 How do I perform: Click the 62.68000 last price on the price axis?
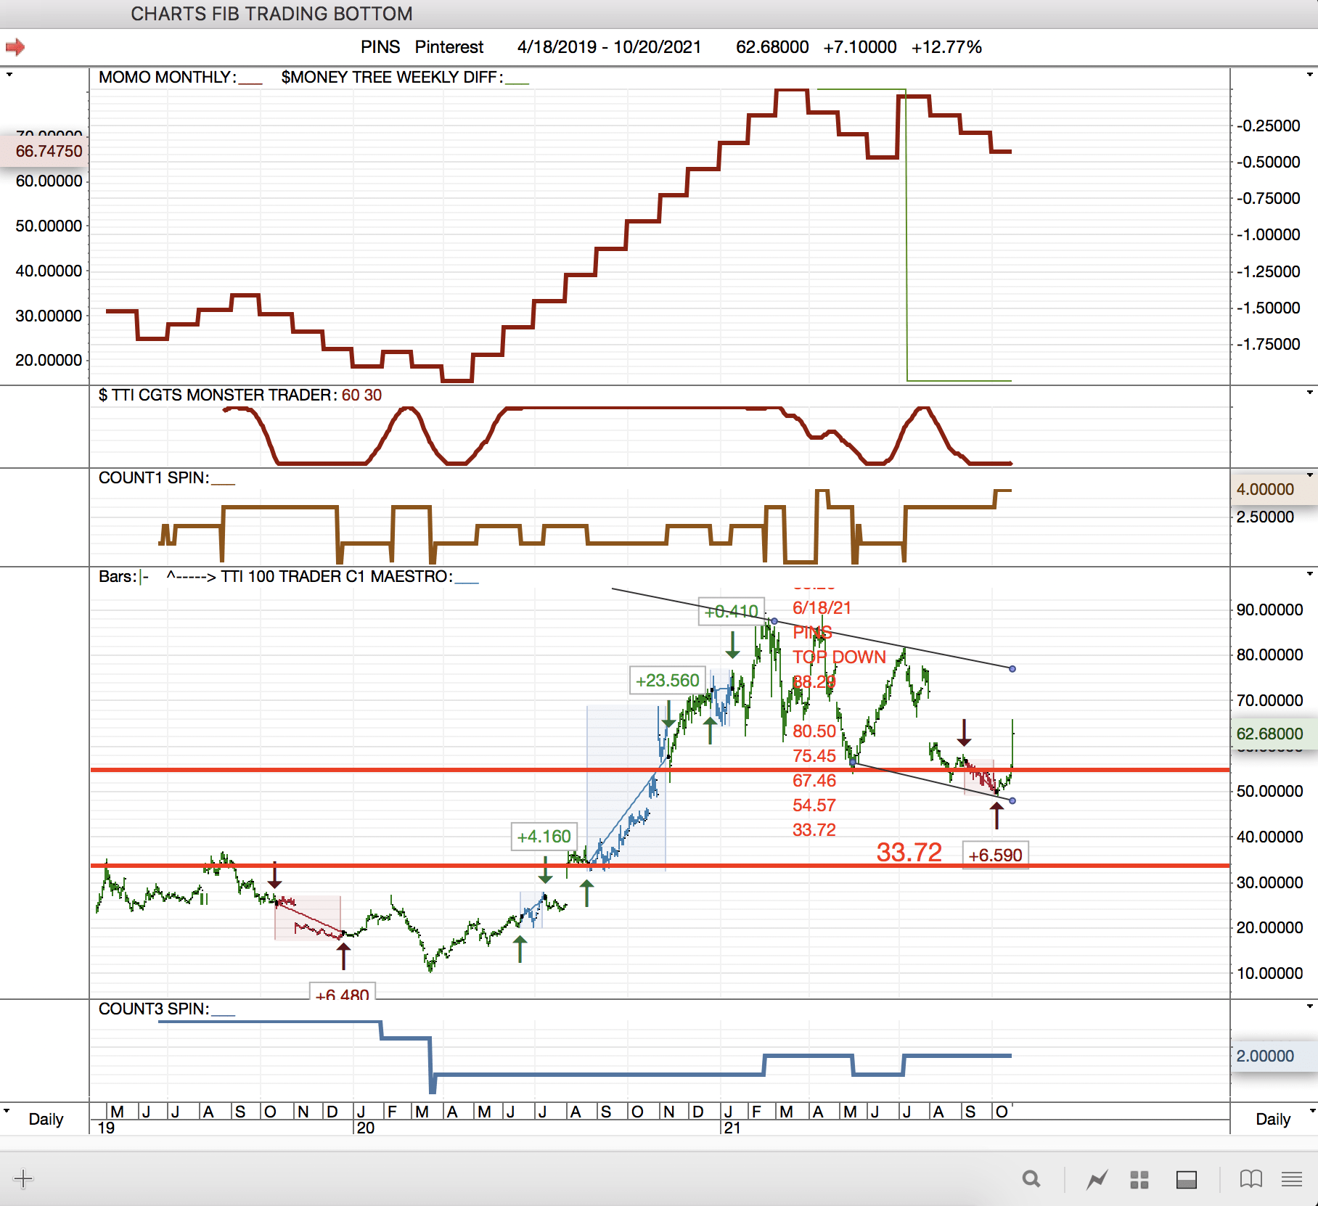[x=1269, y=734]
